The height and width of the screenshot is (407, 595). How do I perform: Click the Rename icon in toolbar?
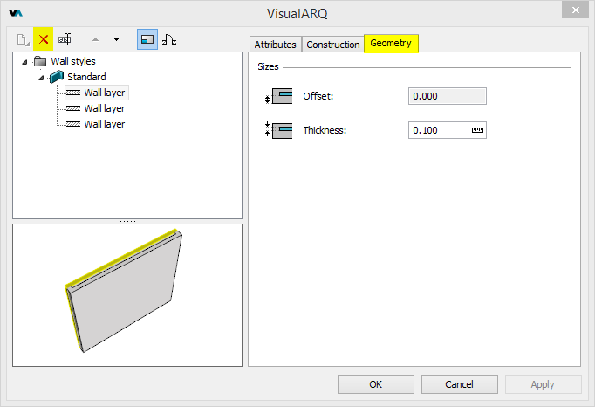(x=65, y=39)
